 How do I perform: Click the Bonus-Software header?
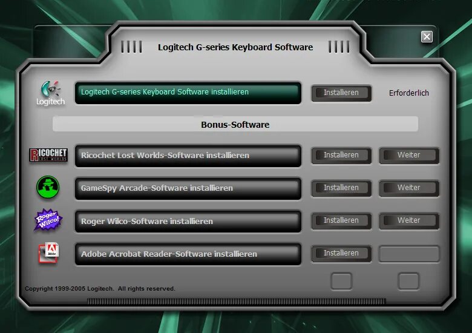tap(235, 124)
